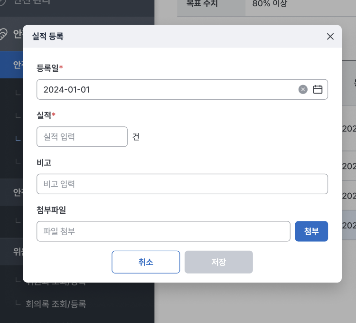
Task: Cancel with the 취소 button
Action: click(x=146, y=262)
